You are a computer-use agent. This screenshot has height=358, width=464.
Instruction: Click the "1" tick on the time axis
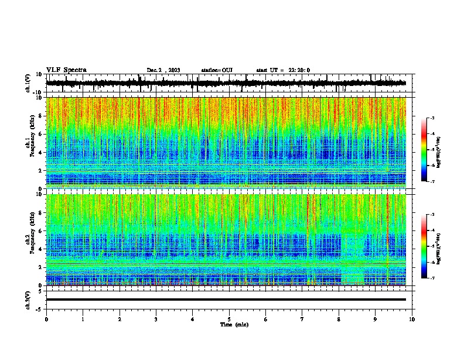click(83, 319)
